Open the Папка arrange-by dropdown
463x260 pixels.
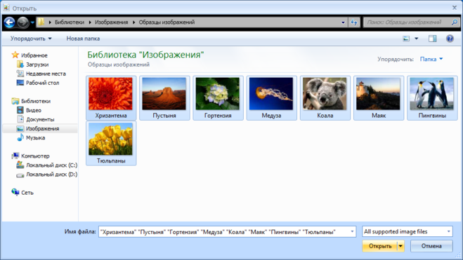point(431,59)
